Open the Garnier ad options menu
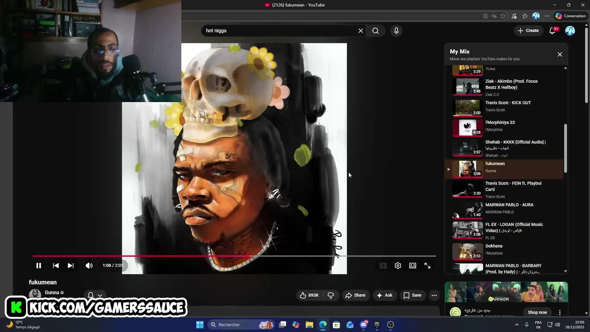The width and height of the screenshot is (590, 332). pyautogui.click(x=560, y=312)
